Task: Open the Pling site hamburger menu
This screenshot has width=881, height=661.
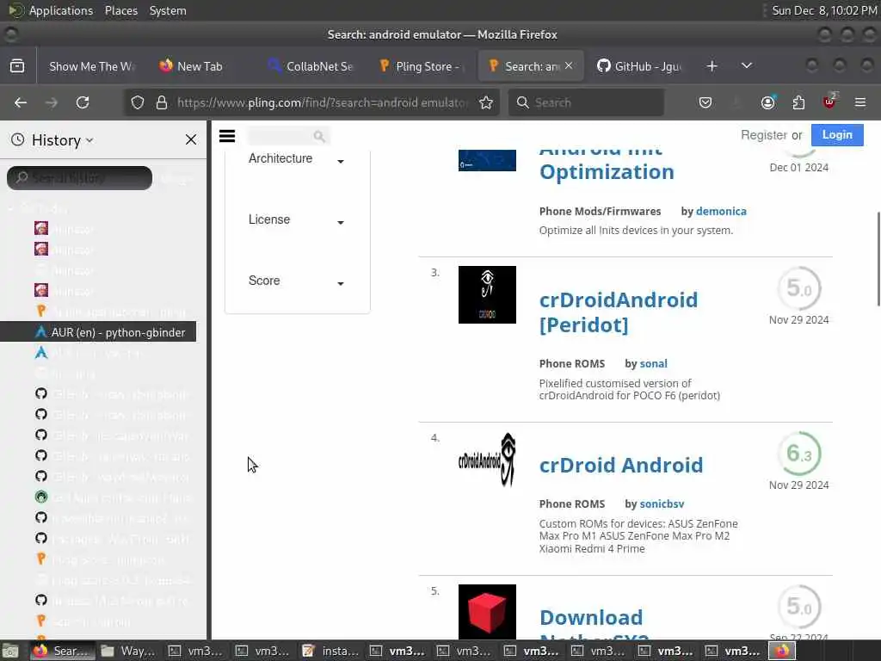Action: (227, 136)
